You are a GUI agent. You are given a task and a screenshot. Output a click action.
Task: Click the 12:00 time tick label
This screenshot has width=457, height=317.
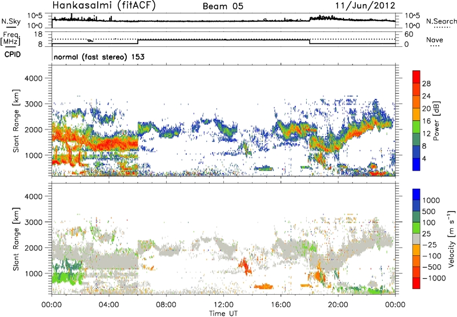pos(223,305)
